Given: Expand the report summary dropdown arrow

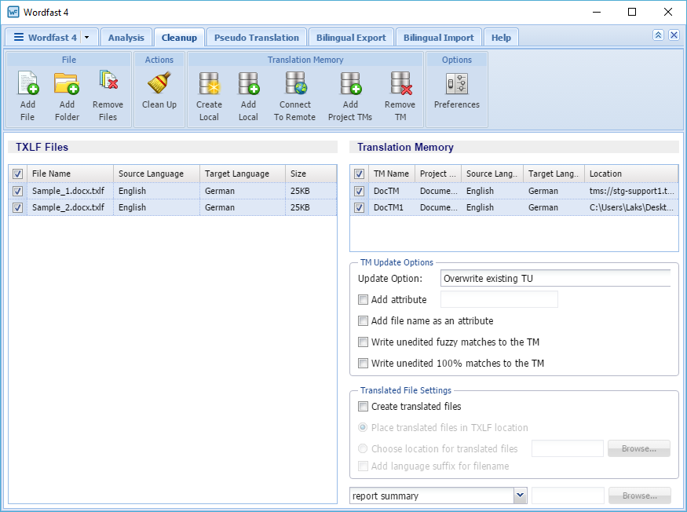Looking at the screenshot, I should (520, 496).
